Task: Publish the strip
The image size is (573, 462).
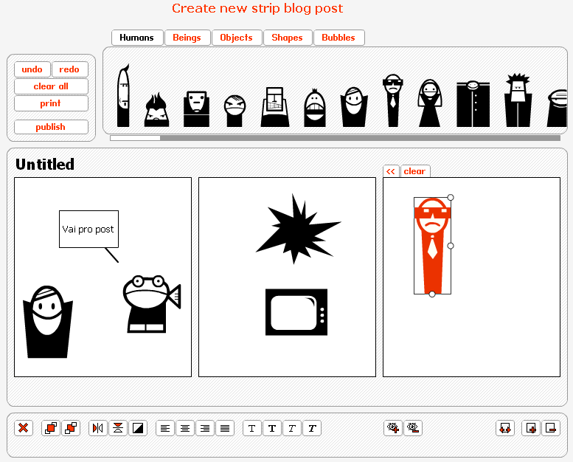Action: pos(51,127)
